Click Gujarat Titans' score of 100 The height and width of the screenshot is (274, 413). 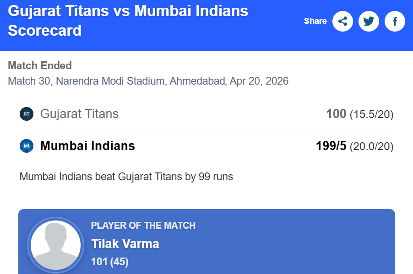click(x=336, y=114)
